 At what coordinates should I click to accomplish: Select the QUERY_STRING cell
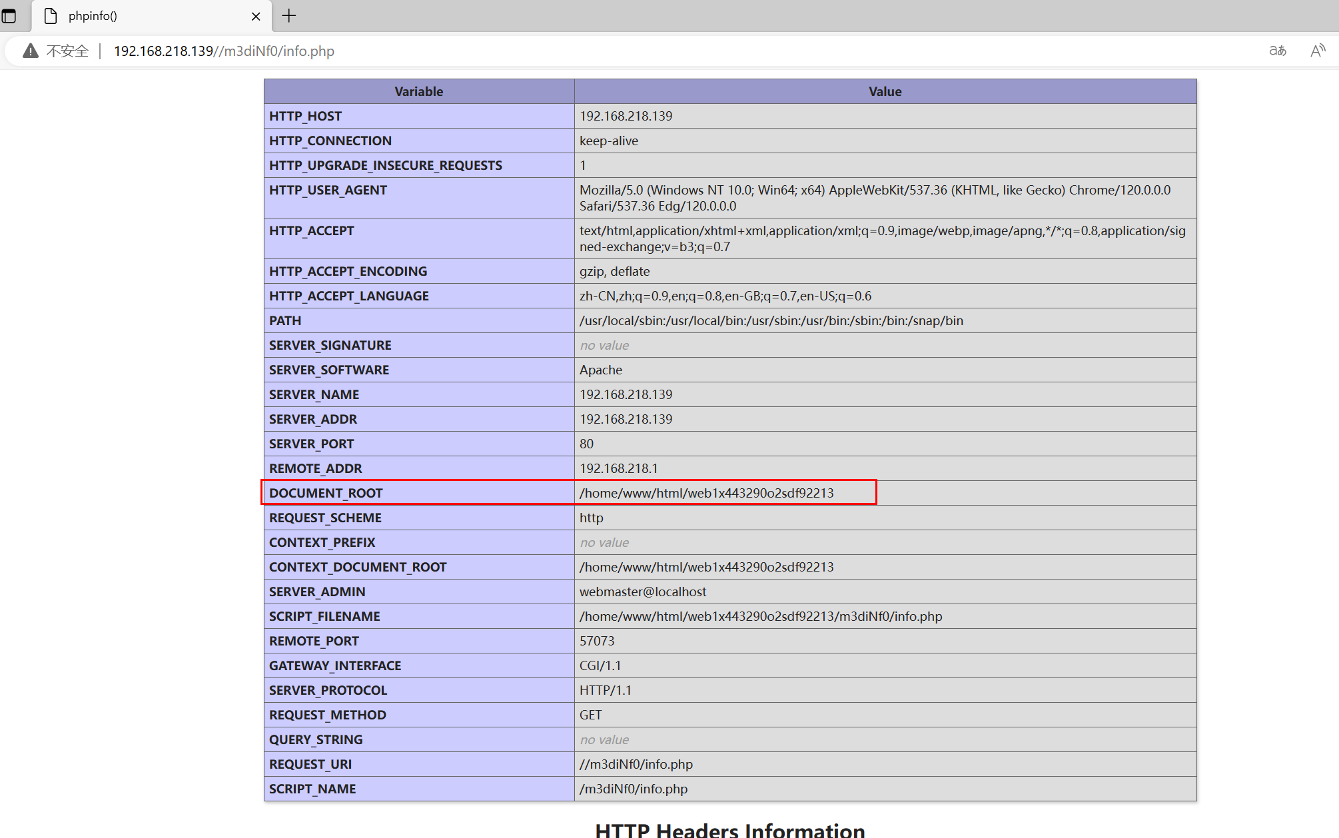point(419,739)
